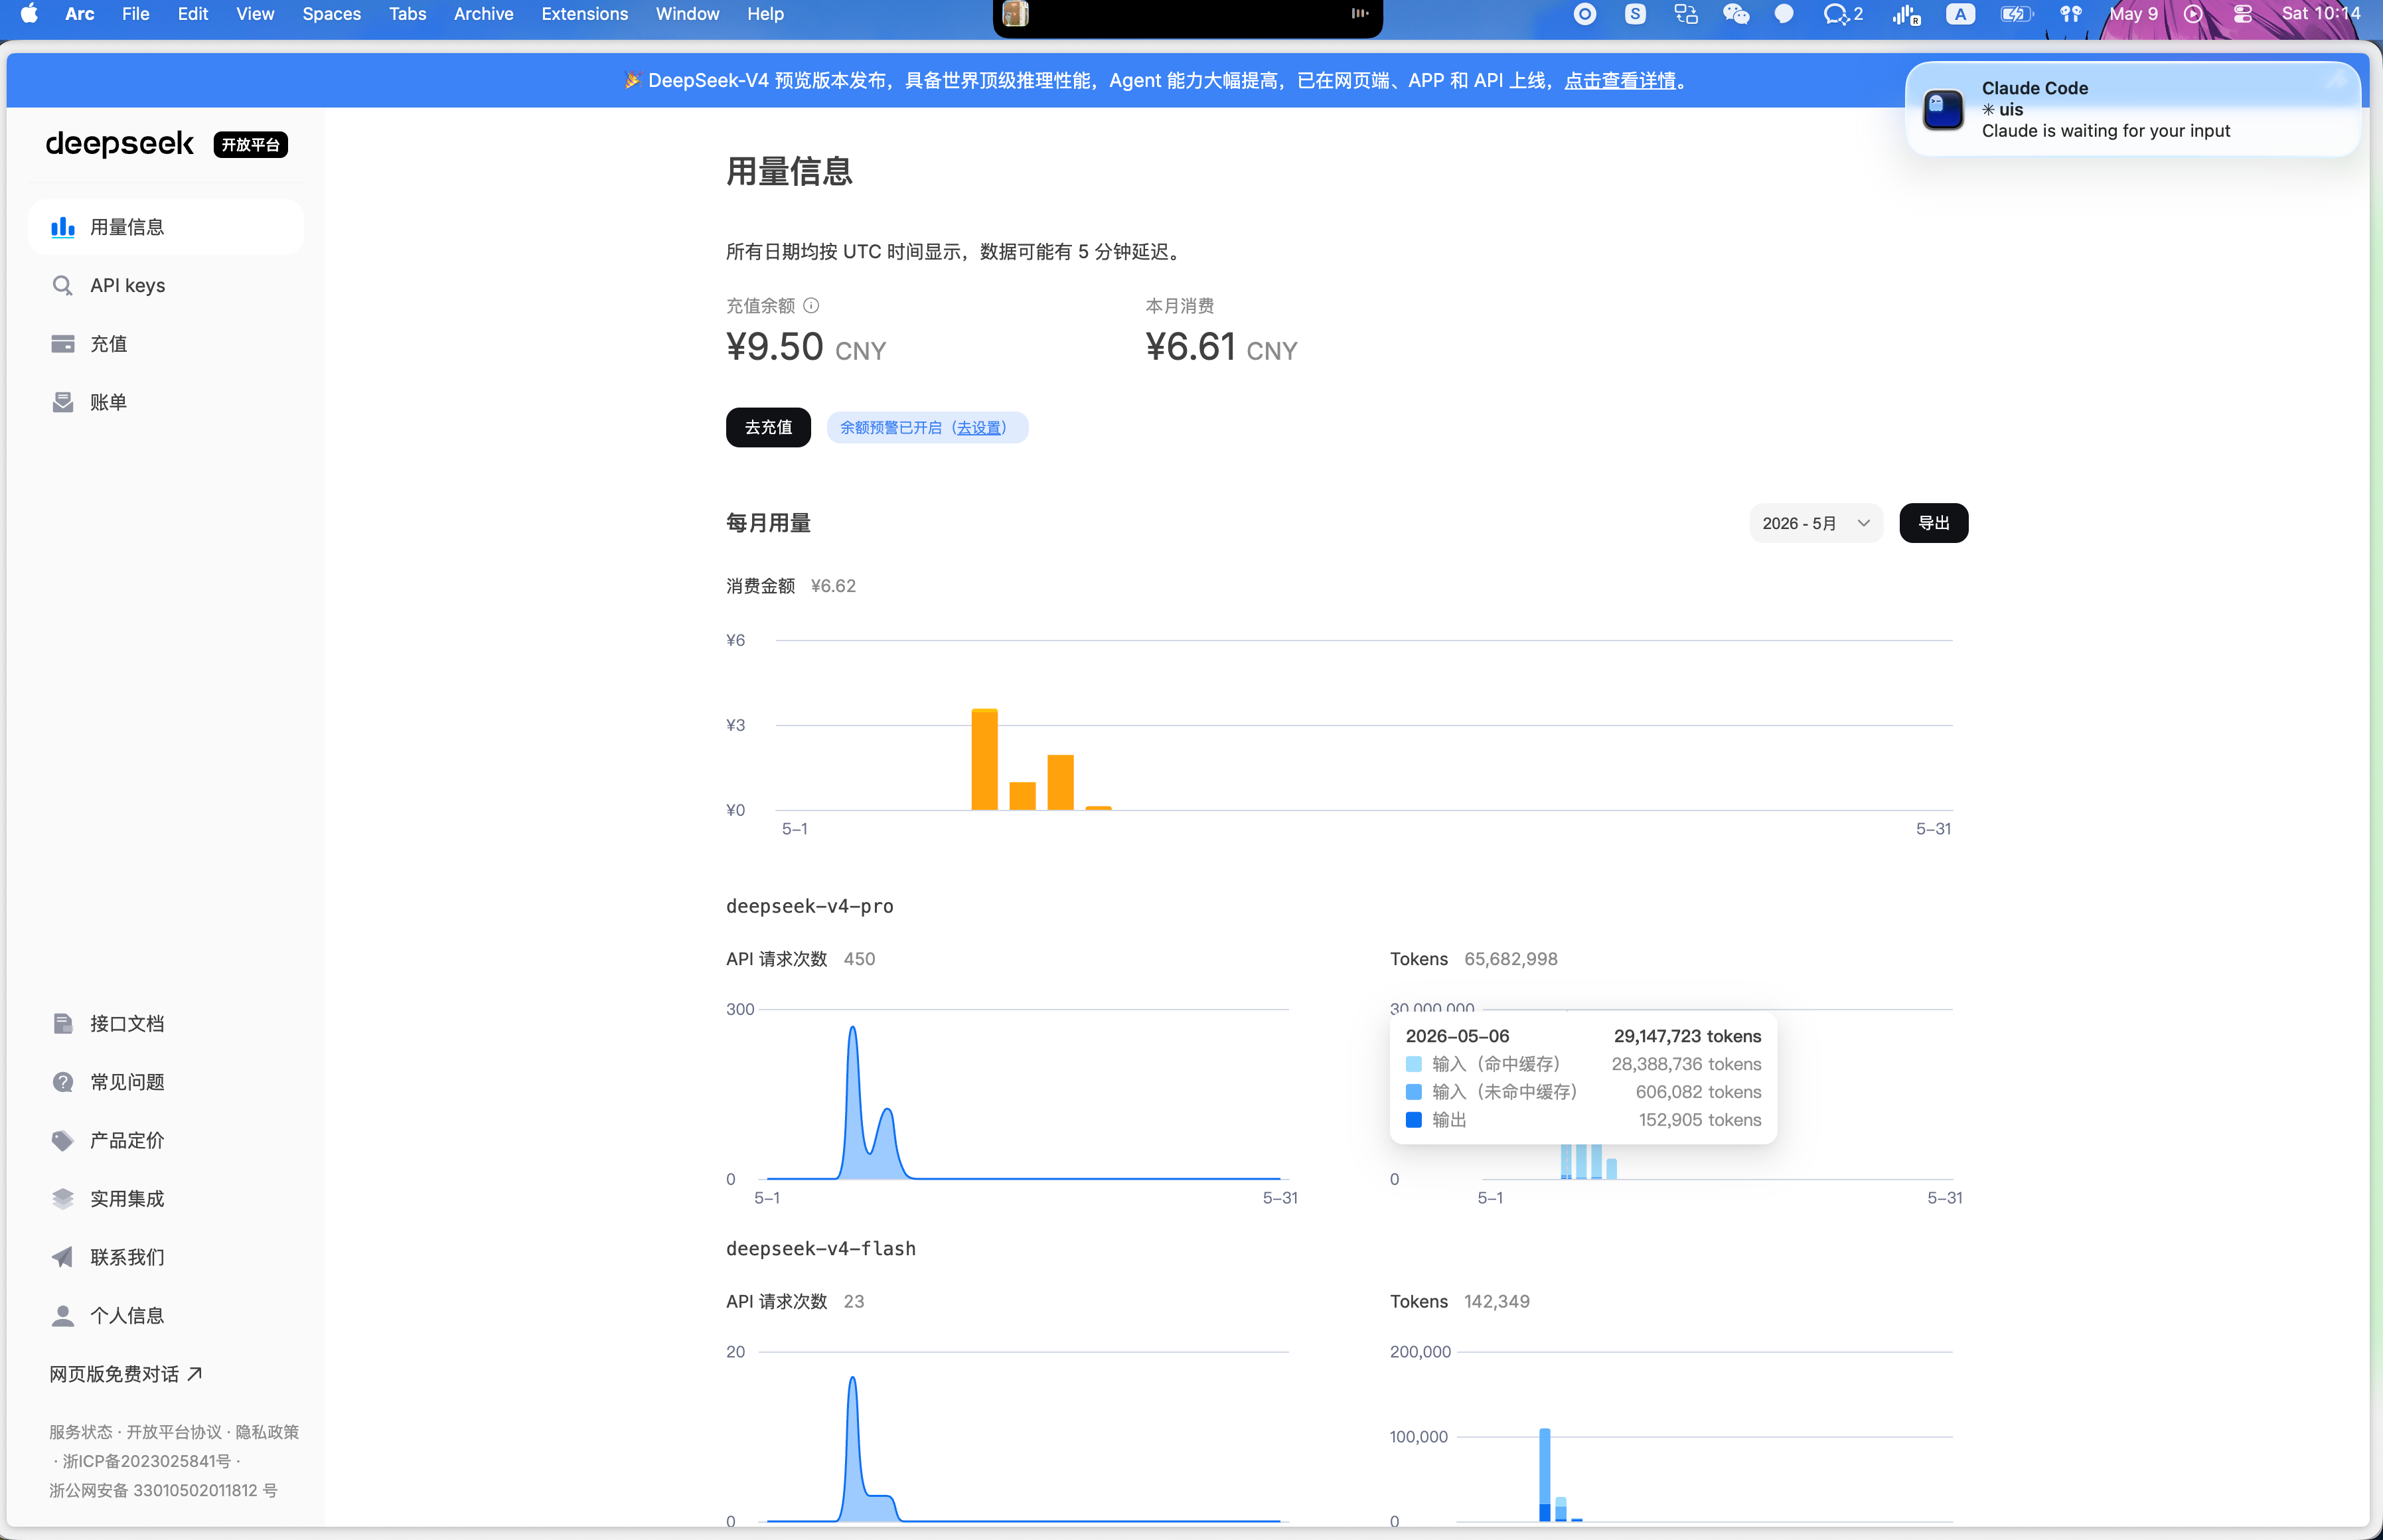The width and height of the screenshot is (2383, 1540).
Task: Open the 隐私政策 footer link
Action: tap(267, 1432)
